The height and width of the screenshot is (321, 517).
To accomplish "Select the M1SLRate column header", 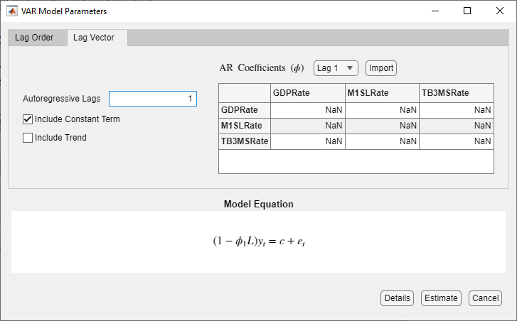I will point(382,93).
